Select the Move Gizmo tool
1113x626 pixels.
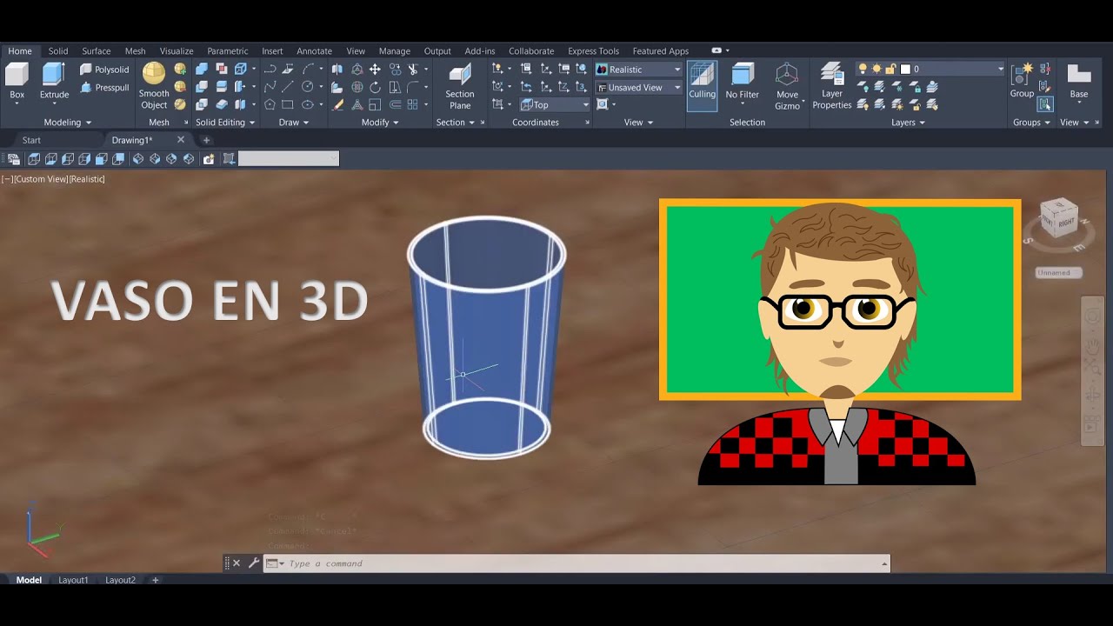click(787, 85)
